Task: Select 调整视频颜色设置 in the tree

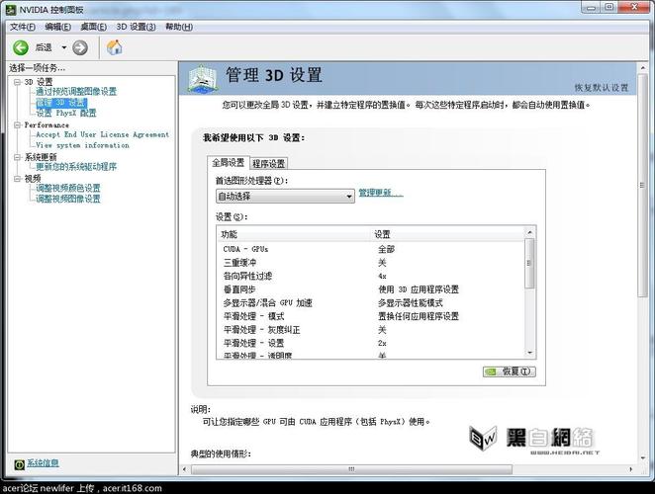Action: pyautogui.click(x=68, y=188)
